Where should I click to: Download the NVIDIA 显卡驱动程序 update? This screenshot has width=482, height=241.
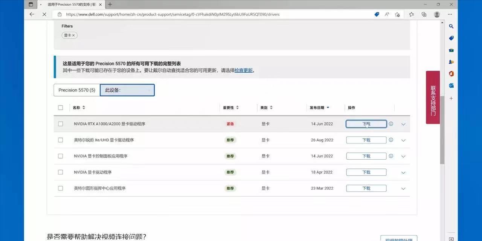click(366, 172)
